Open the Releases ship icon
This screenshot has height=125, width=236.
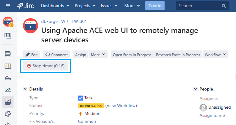click(8, 78)
